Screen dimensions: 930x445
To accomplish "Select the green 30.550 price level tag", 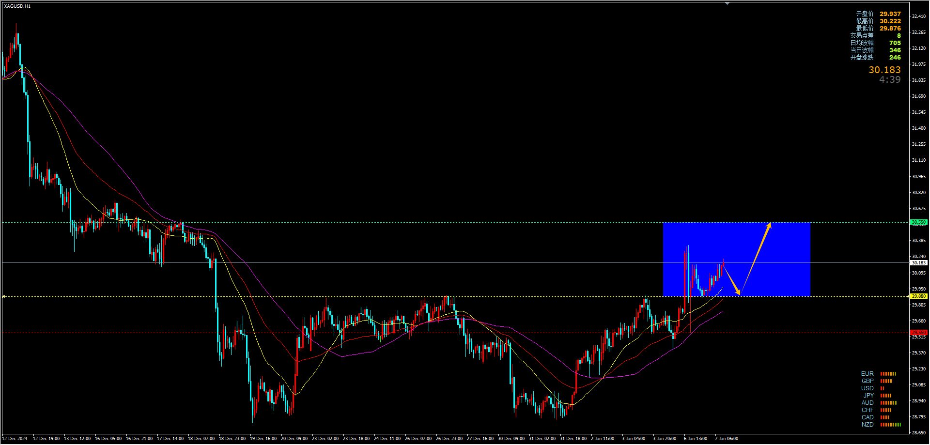I will pos(918,222).
